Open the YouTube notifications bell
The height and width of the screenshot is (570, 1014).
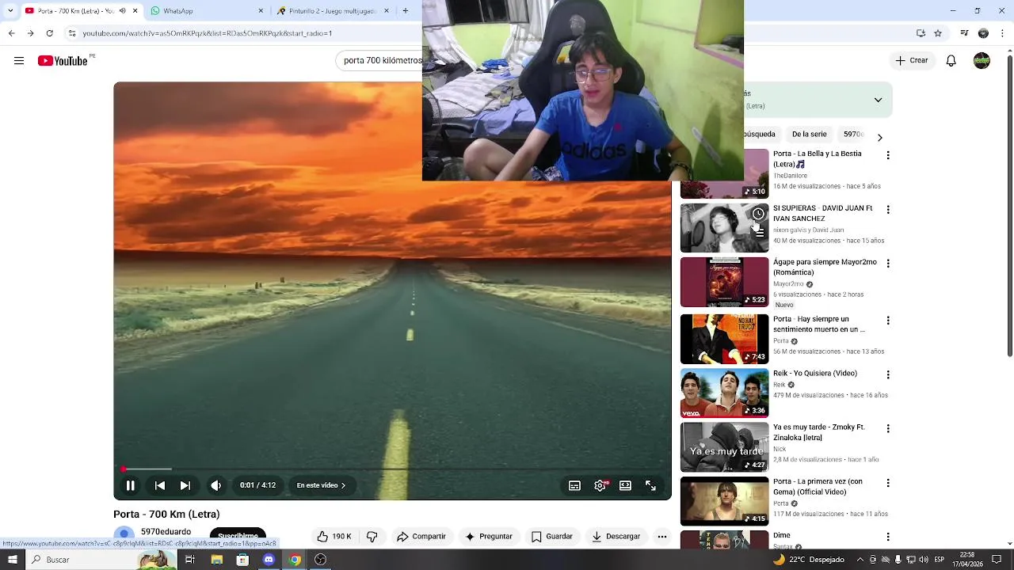point(951,61)
